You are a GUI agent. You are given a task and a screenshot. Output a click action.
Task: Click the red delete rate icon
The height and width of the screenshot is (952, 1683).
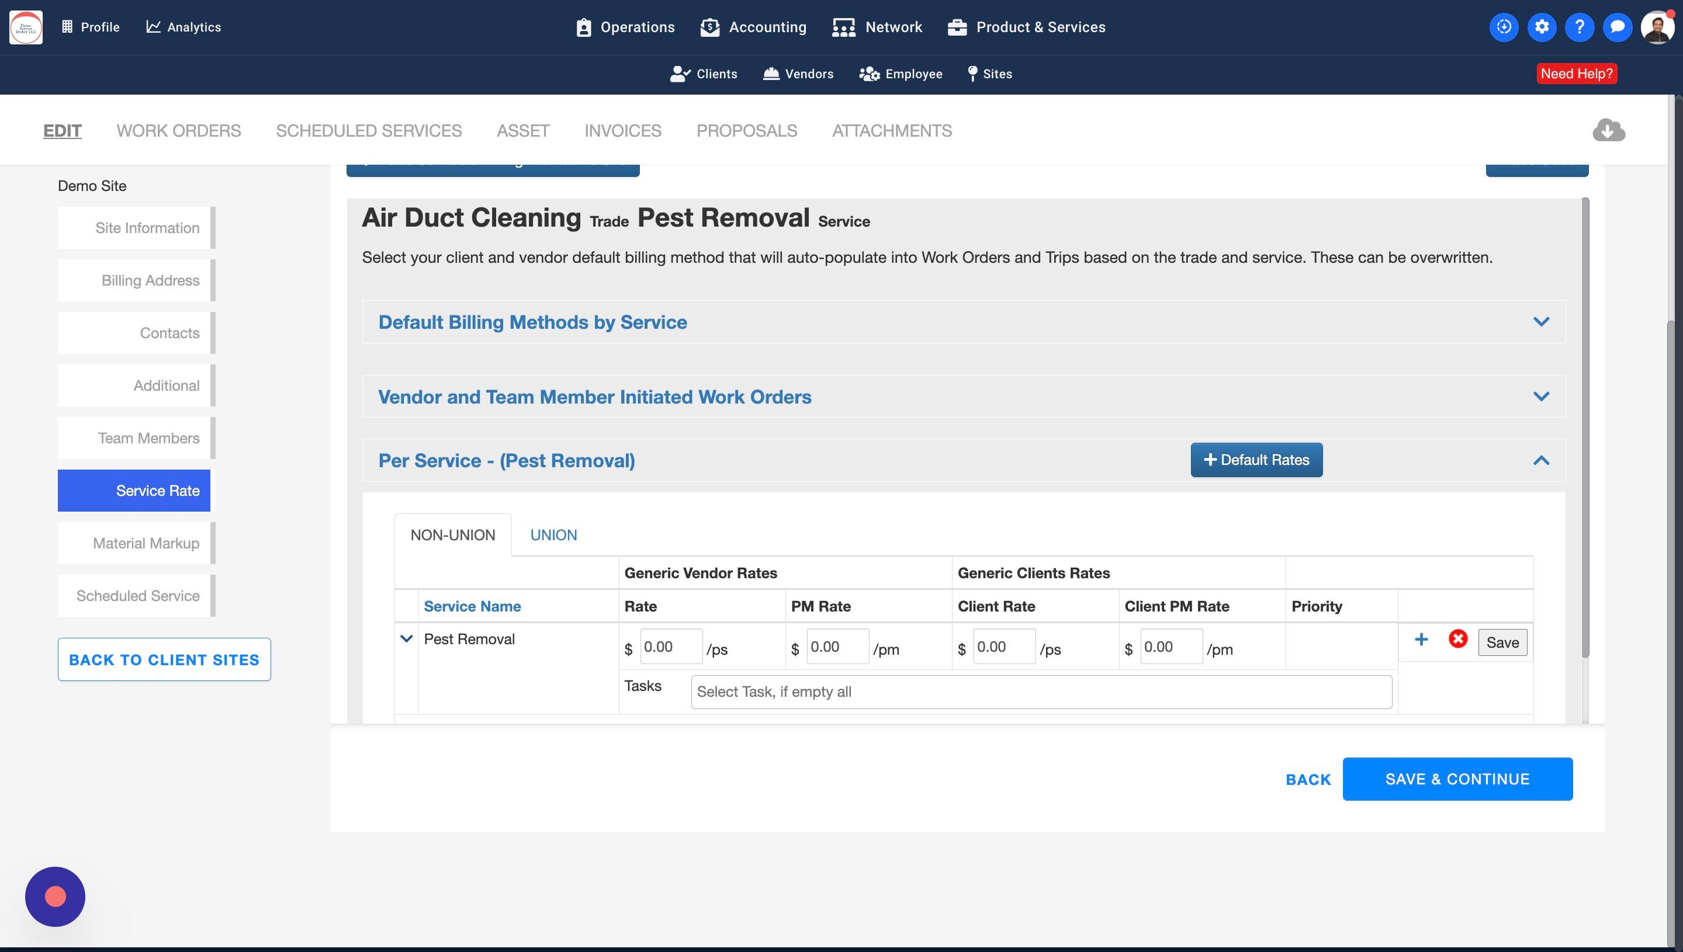click(x=1457, y=639)
